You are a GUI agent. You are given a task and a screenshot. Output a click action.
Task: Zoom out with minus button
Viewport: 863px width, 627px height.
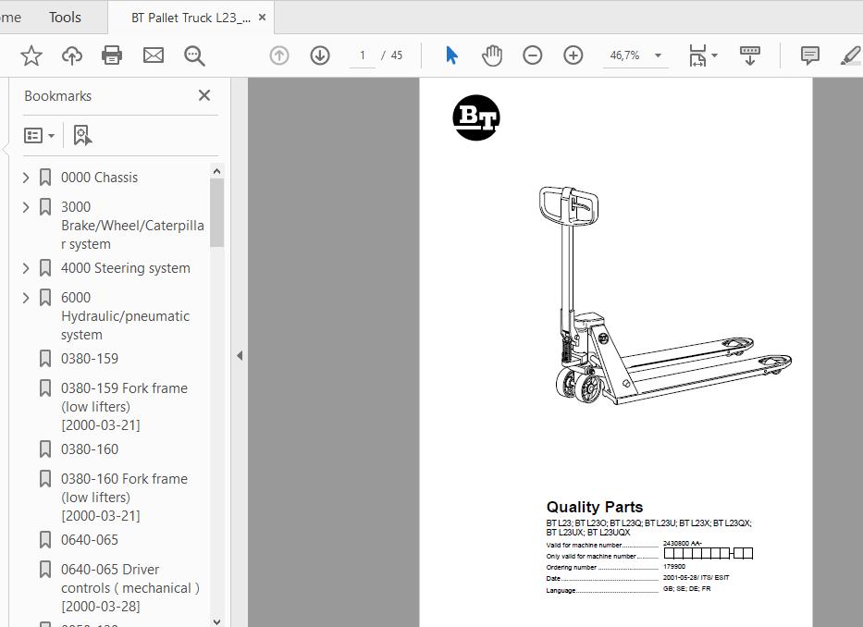click(x=532, y=55)
